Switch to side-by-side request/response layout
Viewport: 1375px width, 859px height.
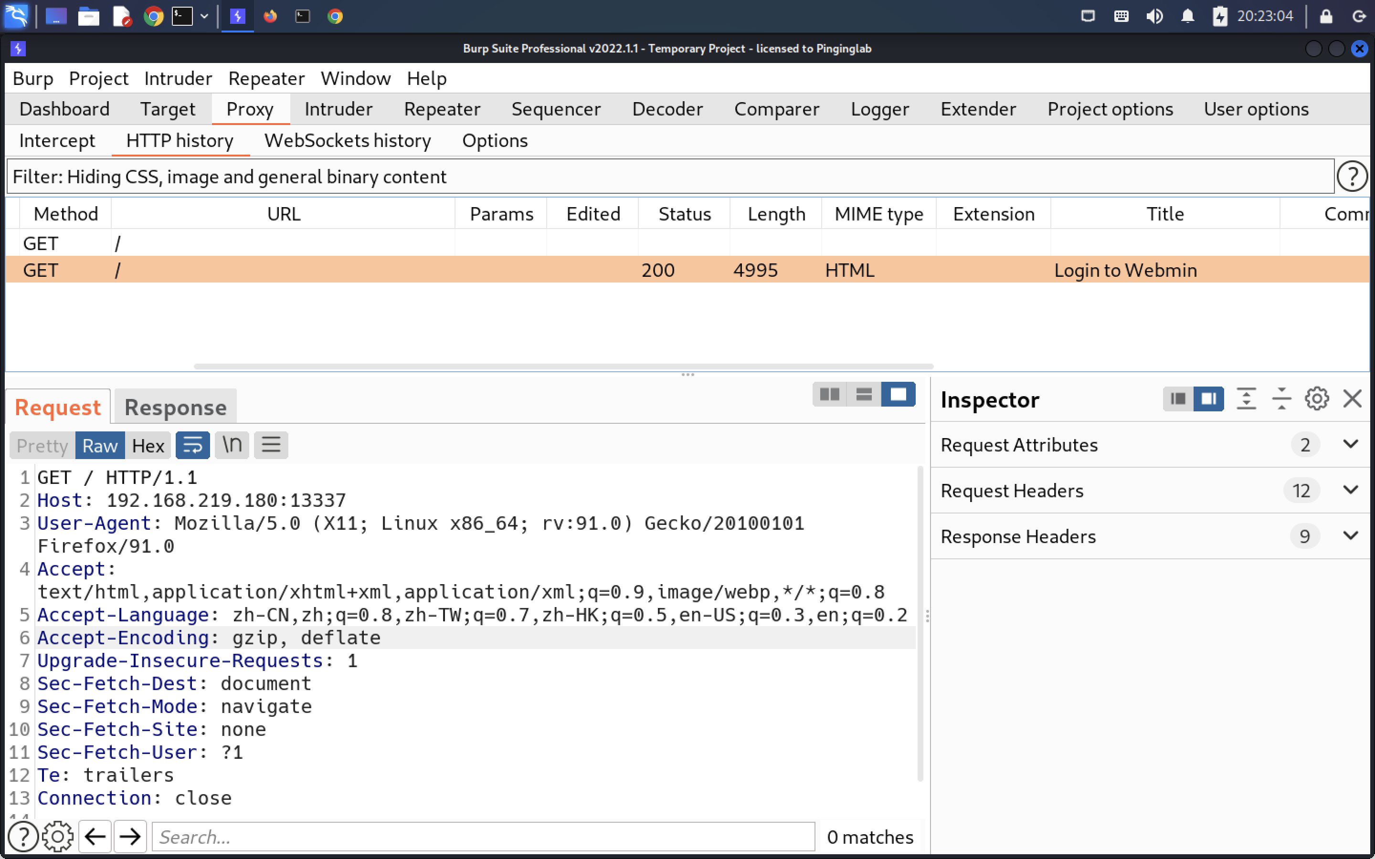pos(829,394)
